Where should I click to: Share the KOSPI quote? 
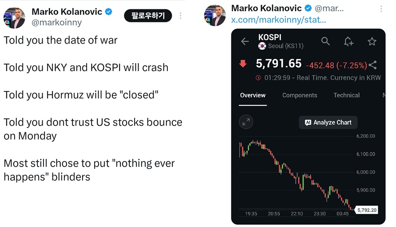point(373,65)
